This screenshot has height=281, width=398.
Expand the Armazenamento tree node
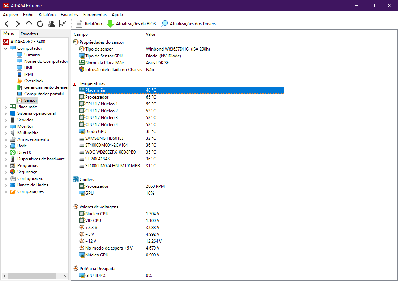(5, 139)
